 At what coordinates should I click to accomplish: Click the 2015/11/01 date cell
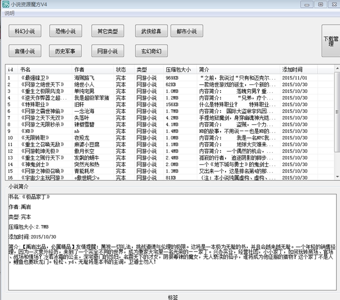(x=295, y=78)
